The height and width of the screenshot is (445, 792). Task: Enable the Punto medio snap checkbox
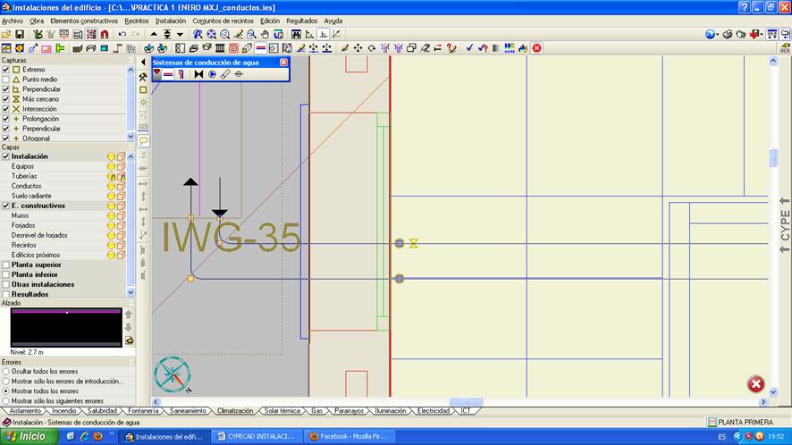pyautogui.click(x=6, y=80)
